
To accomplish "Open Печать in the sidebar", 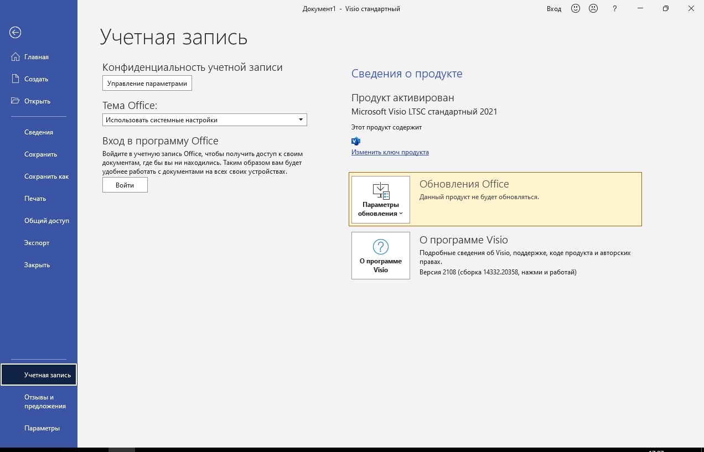I will (39, 199).
